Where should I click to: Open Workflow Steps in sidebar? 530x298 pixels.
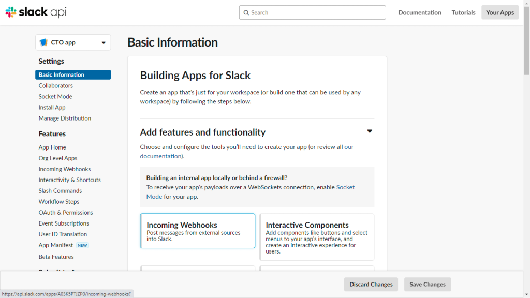pyautogui.click(x=59, y=201)
